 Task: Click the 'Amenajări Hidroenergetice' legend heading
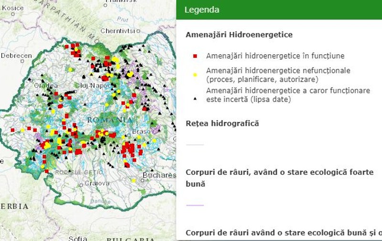(239, 35)
